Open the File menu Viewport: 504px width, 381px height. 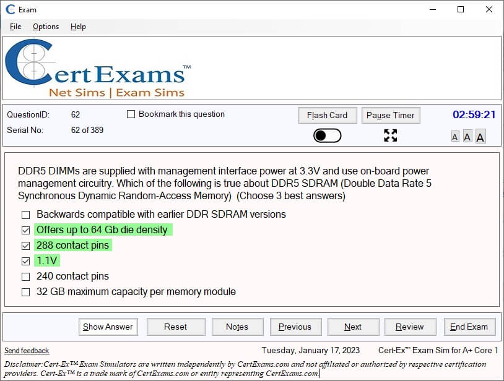coord(15,27)
